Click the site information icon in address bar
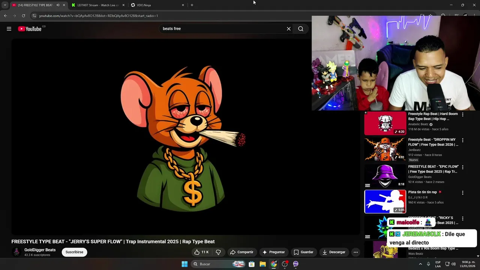 tap(34, 16)
